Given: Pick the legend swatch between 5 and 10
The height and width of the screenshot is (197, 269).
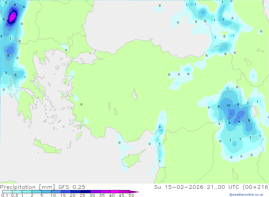Looking at the screenshot, I should coord(47,192).
